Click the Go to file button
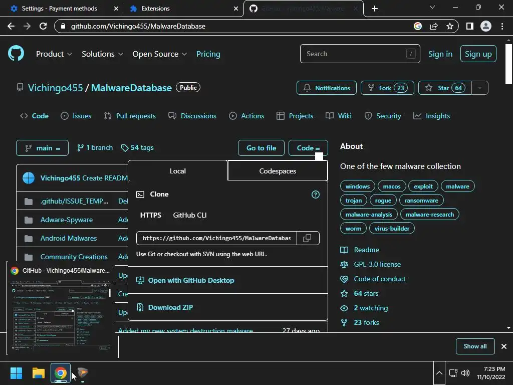The height and width of the screenshot is (385, 513). [261, 148]
